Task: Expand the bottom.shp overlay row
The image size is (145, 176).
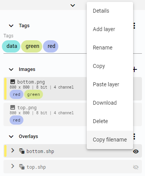Action: (13, 150)
